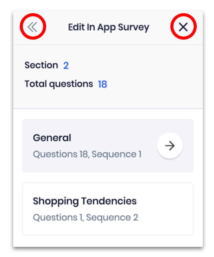Click "Sequence 2" in Shopping Tendencies card

119,217
